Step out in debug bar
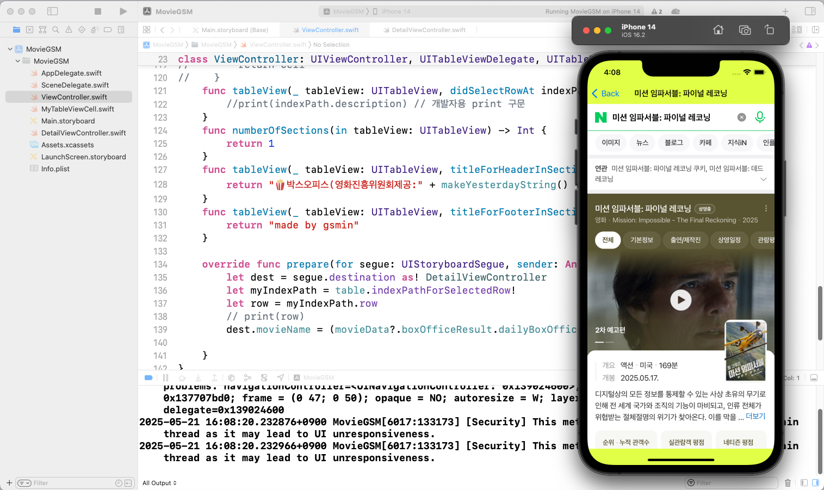Viewport: 824px width, 490px height. pyautogui.click(x=214, y=377)
